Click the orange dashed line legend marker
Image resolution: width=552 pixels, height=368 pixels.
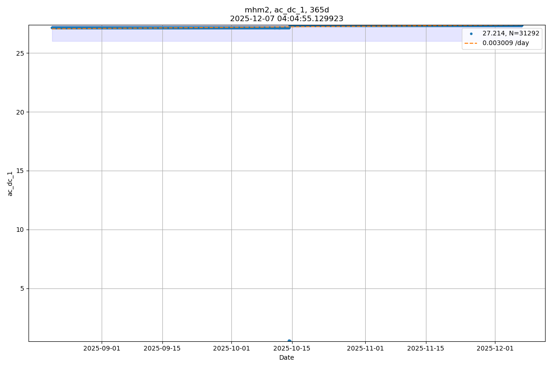(471, 43)
